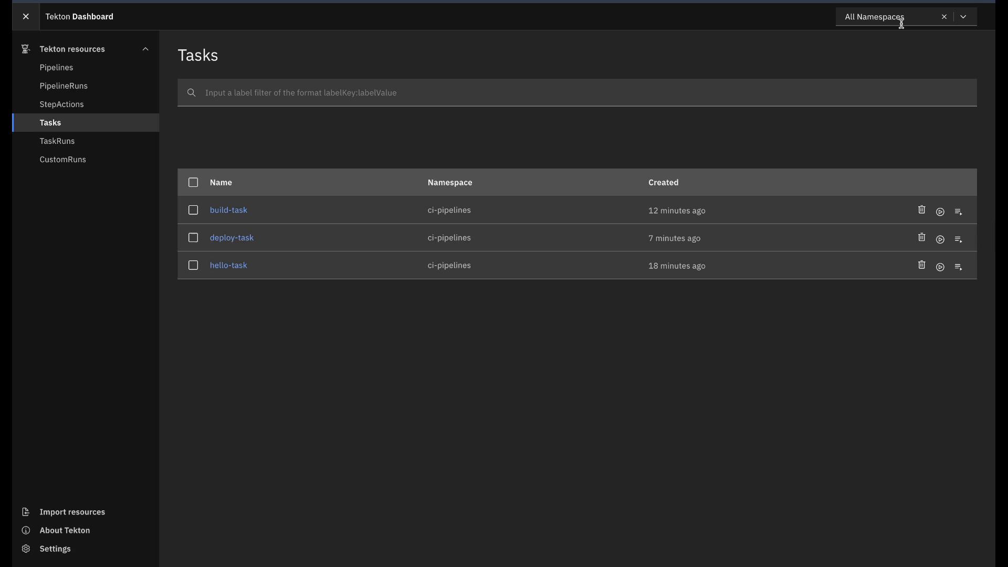This screenshot has width=1008, height=567.
Task: Run the hello-task
Action: 940,267
